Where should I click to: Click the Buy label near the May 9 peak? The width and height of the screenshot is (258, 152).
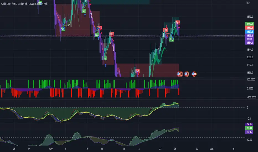[x=84, y=11]
